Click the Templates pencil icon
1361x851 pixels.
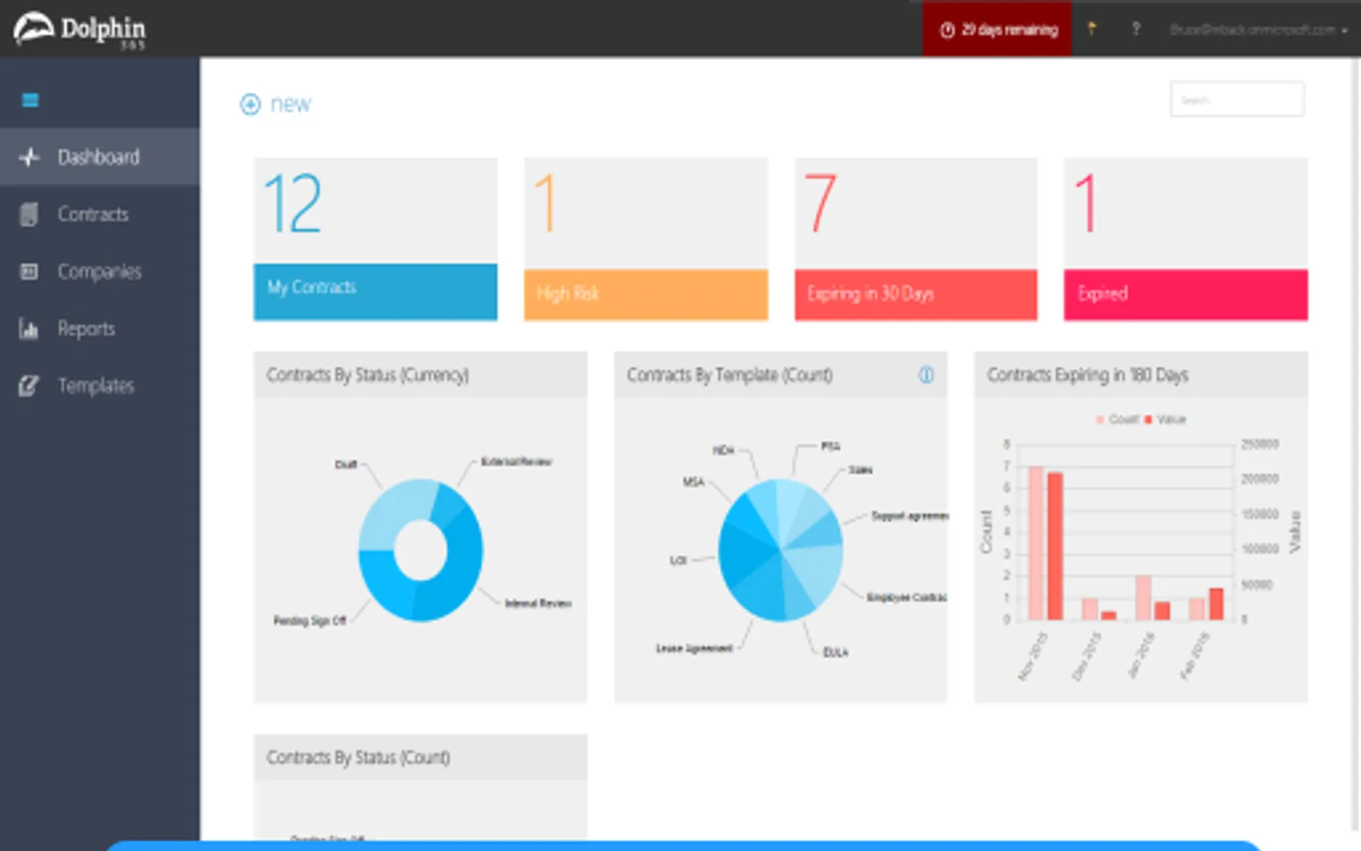pyautogui.click(x=29, y=386)
